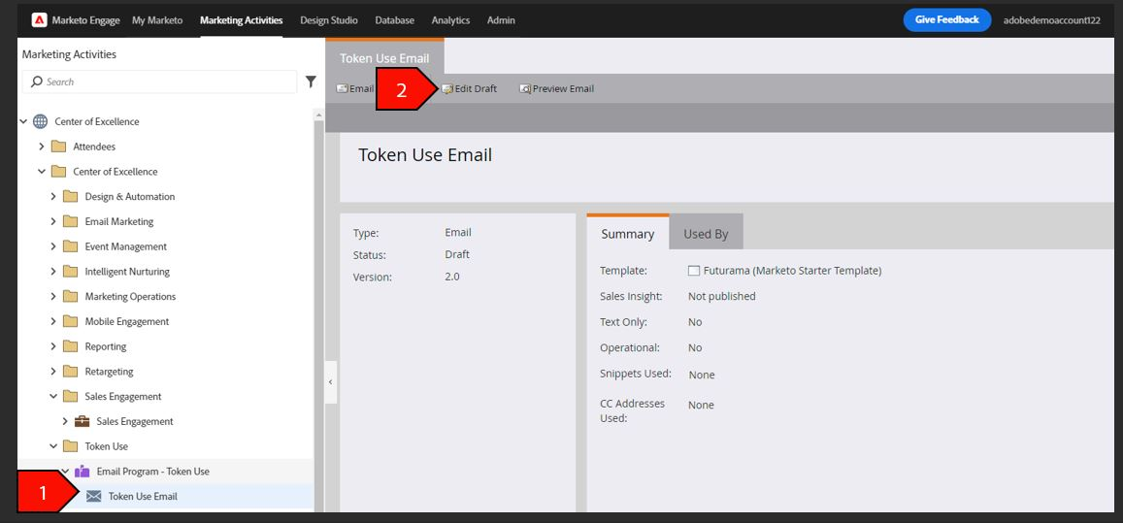Click the Marketing Operations folder icon
1123x523 pixels.
[x=70, y=297]
